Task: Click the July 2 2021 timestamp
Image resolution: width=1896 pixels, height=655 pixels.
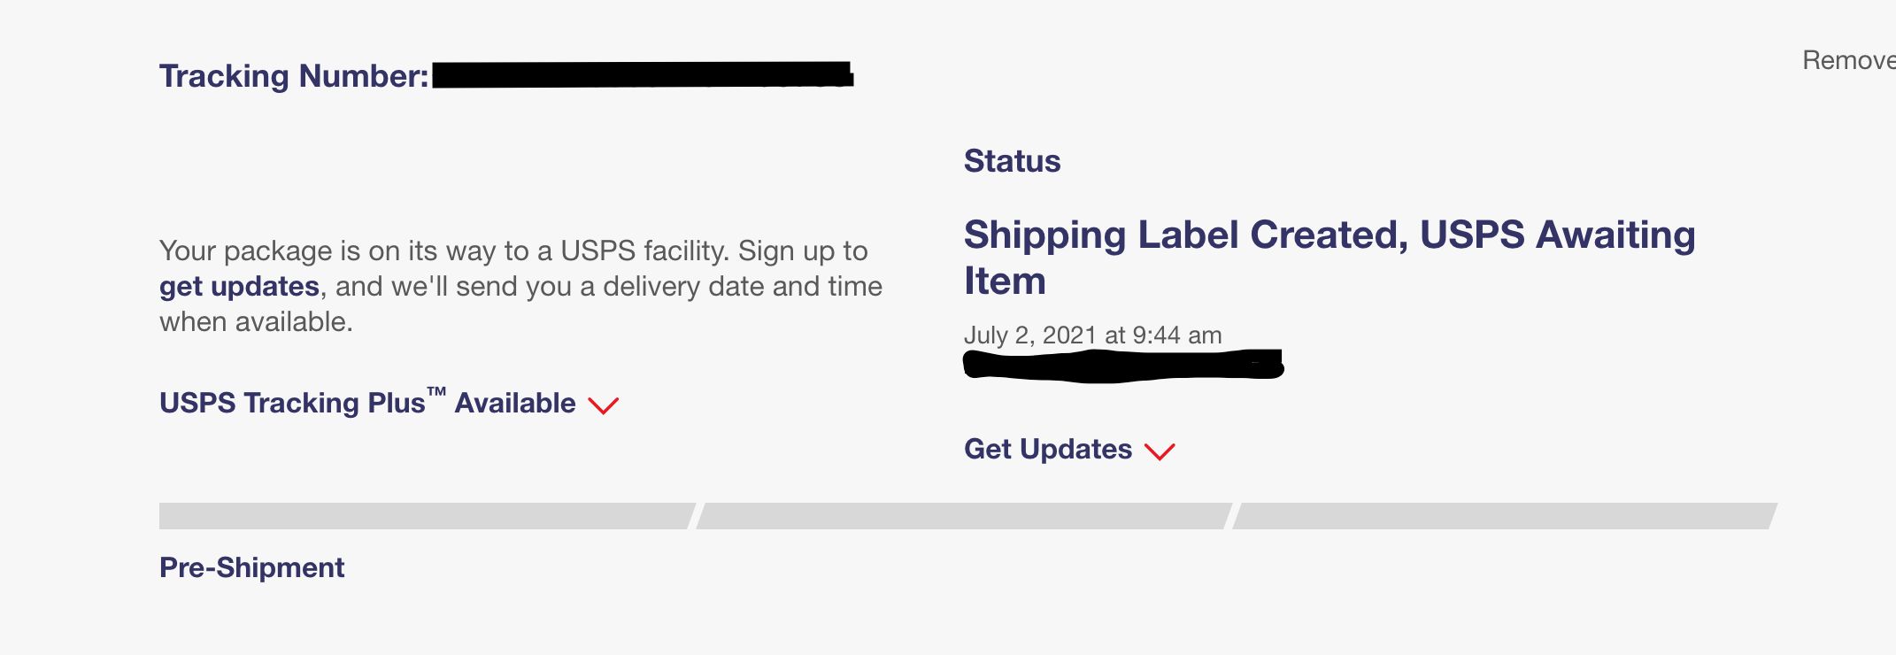Action: [1091, 335]
